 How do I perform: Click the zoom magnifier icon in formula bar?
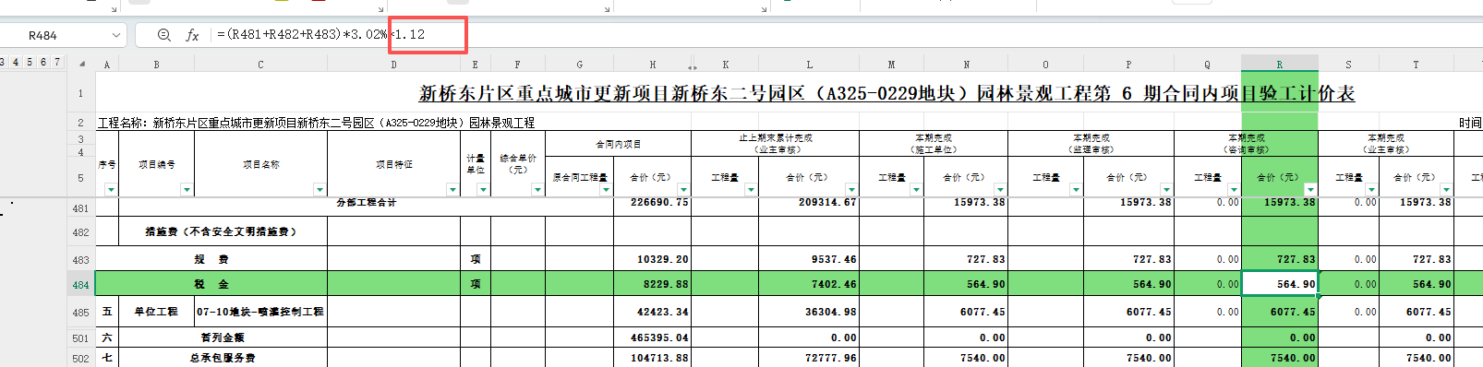click(x=163, y=35)
